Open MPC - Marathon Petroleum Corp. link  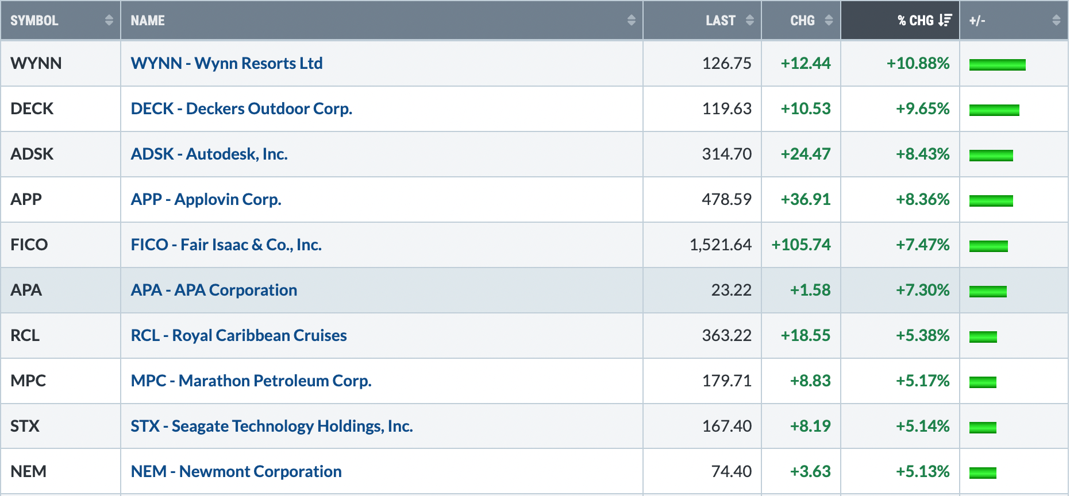point(251,381)
